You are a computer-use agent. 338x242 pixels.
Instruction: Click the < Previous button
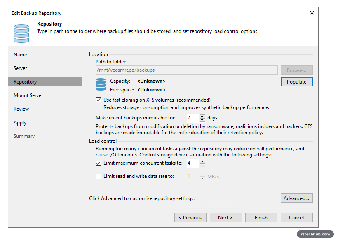pos(190,218)
